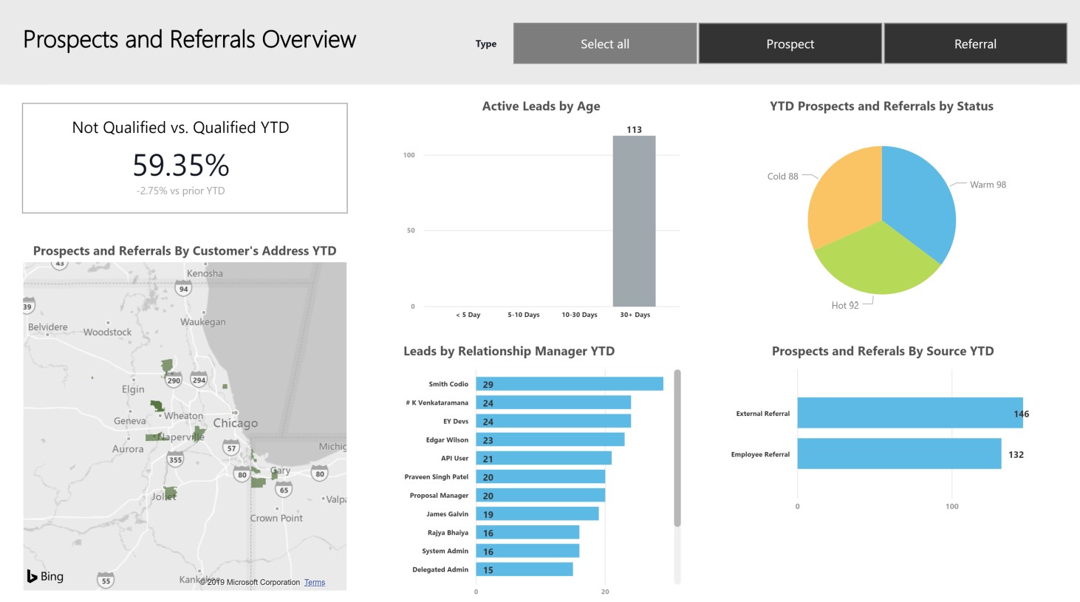Click the Geneva label on the map

[x=130, y=421]
